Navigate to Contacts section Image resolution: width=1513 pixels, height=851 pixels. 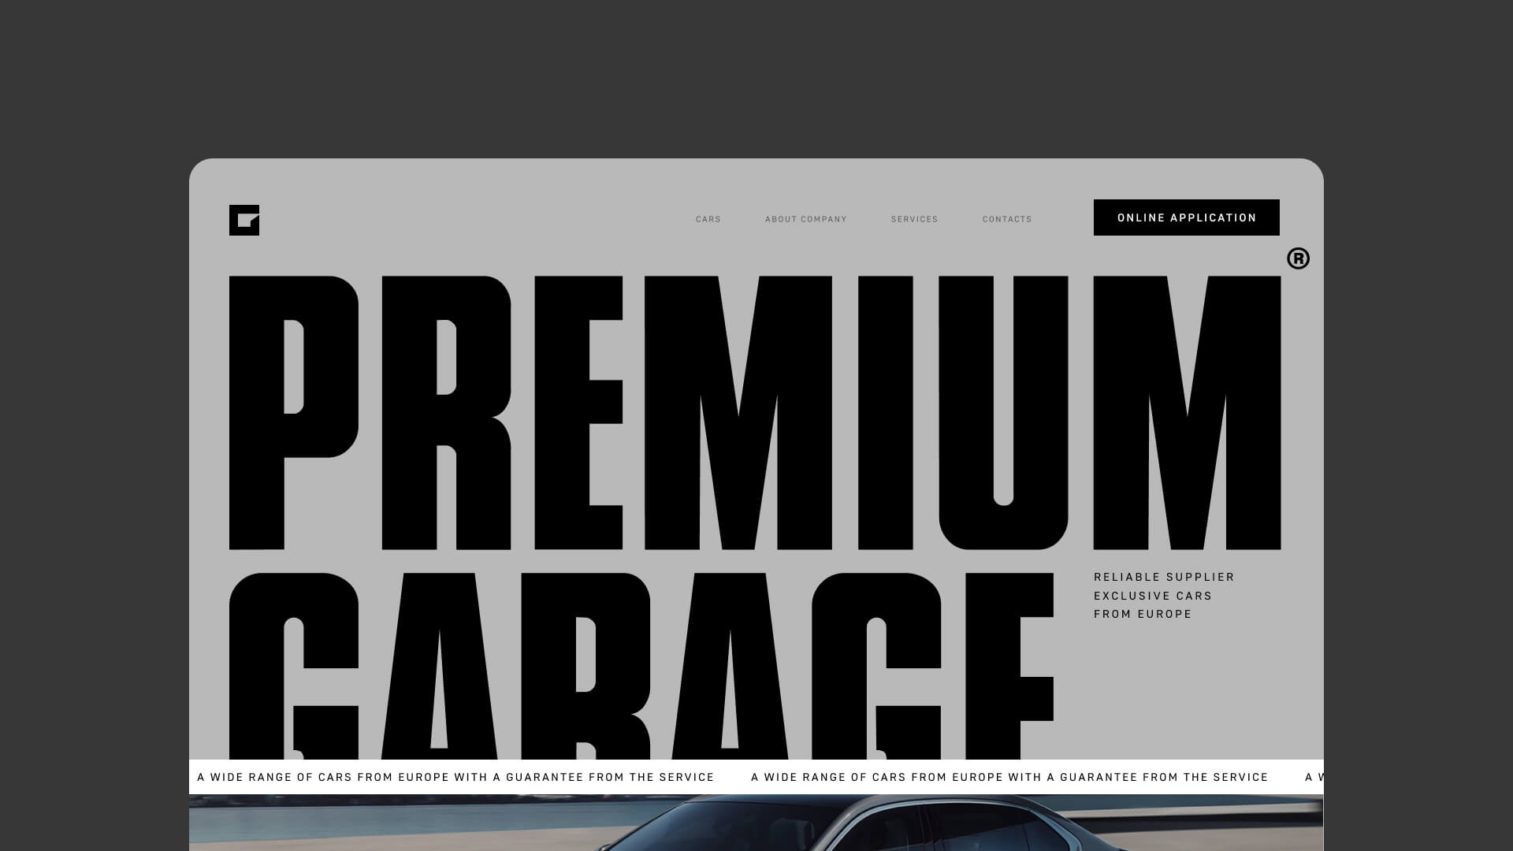point(1006,219)
